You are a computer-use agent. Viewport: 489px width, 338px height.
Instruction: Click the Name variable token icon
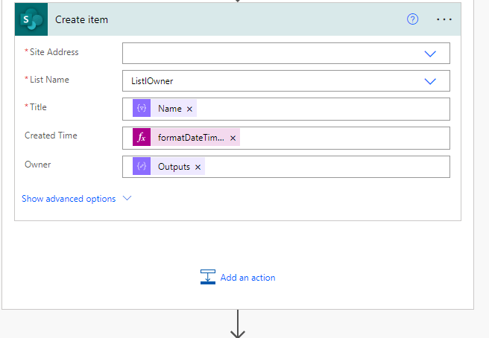142,108
